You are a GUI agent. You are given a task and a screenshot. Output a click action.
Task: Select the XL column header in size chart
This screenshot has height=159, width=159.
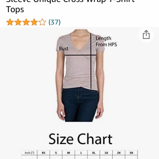(93, 153)
